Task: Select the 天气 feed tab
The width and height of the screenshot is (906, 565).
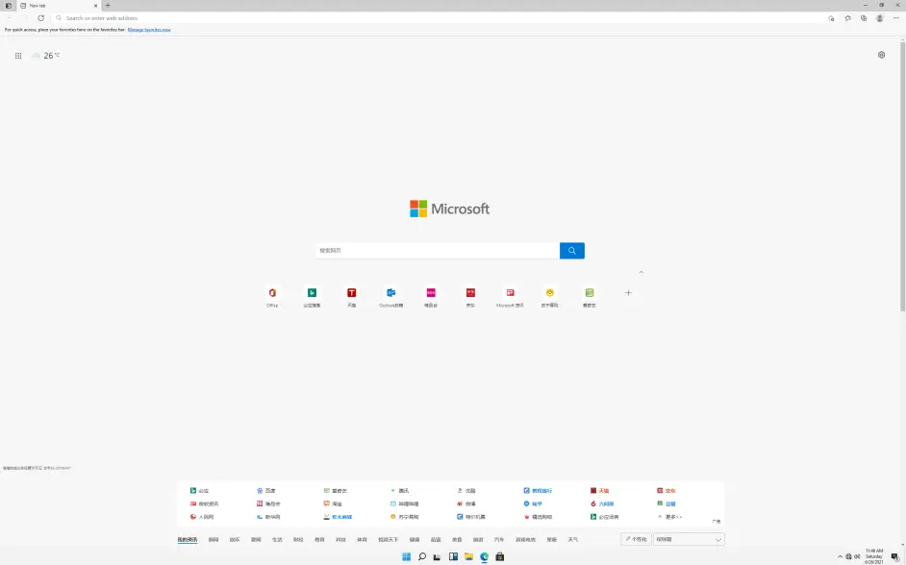Action: click(x=572, y=540)
